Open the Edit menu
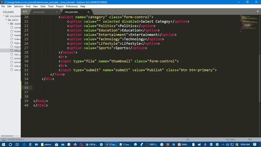This screenshot has height=147, width=261. tap(9, 7)
